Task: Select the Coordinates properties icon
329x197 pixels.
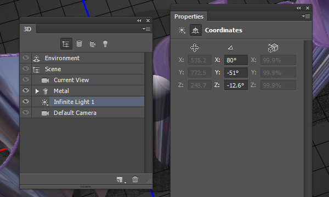Action: point(196,30)
